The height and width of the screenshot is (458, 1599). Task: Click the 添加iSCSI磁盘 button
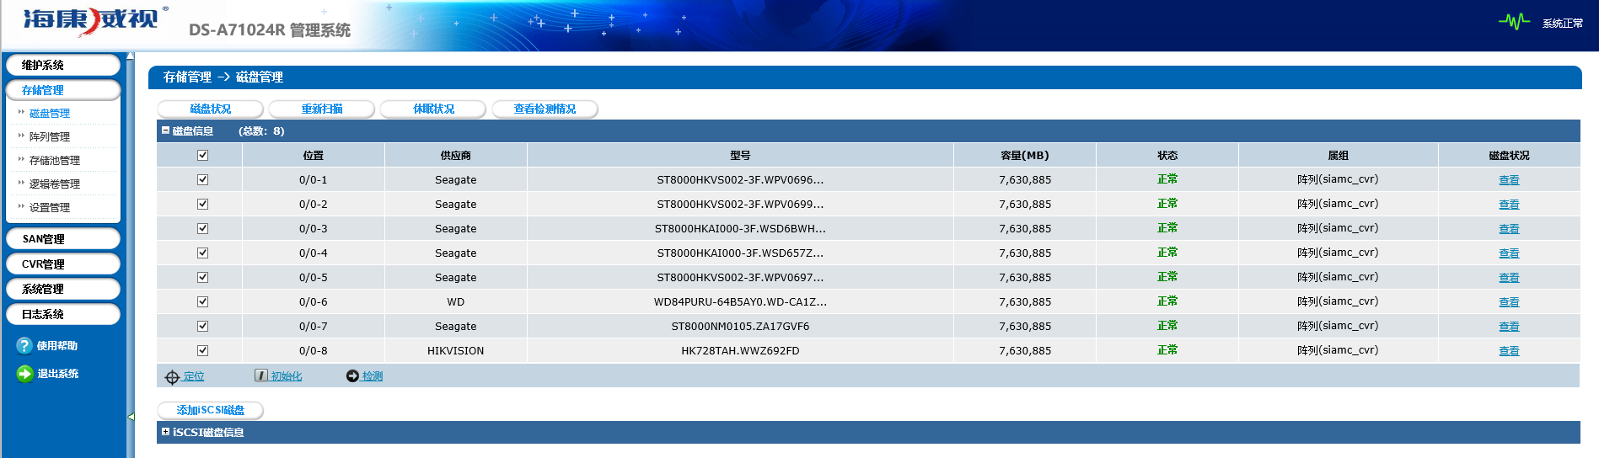click(210, 410)
